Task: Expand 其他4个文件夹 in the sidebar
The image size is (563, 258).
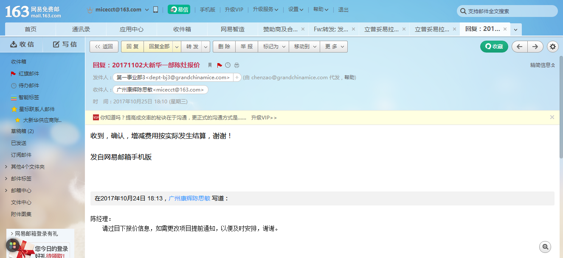Action: point(27,167)
